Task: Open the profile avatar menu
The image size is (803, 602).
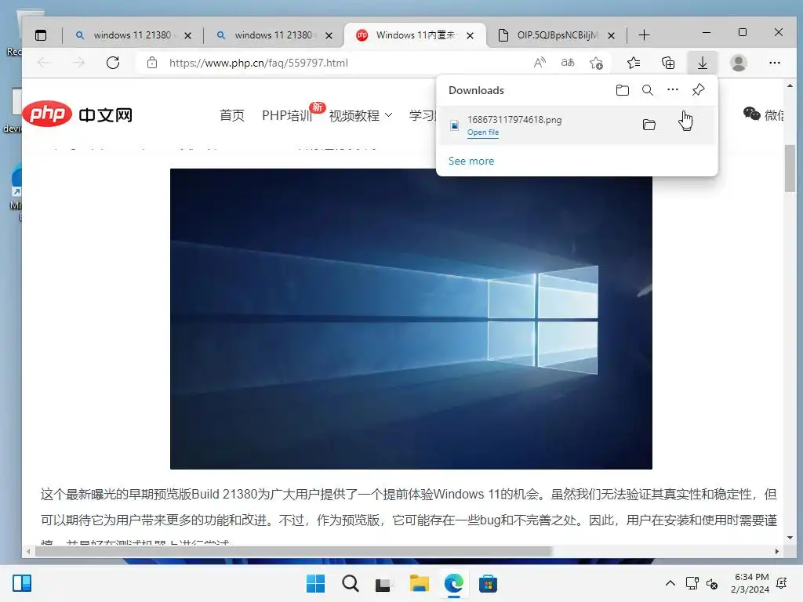Action: [739, 63]
